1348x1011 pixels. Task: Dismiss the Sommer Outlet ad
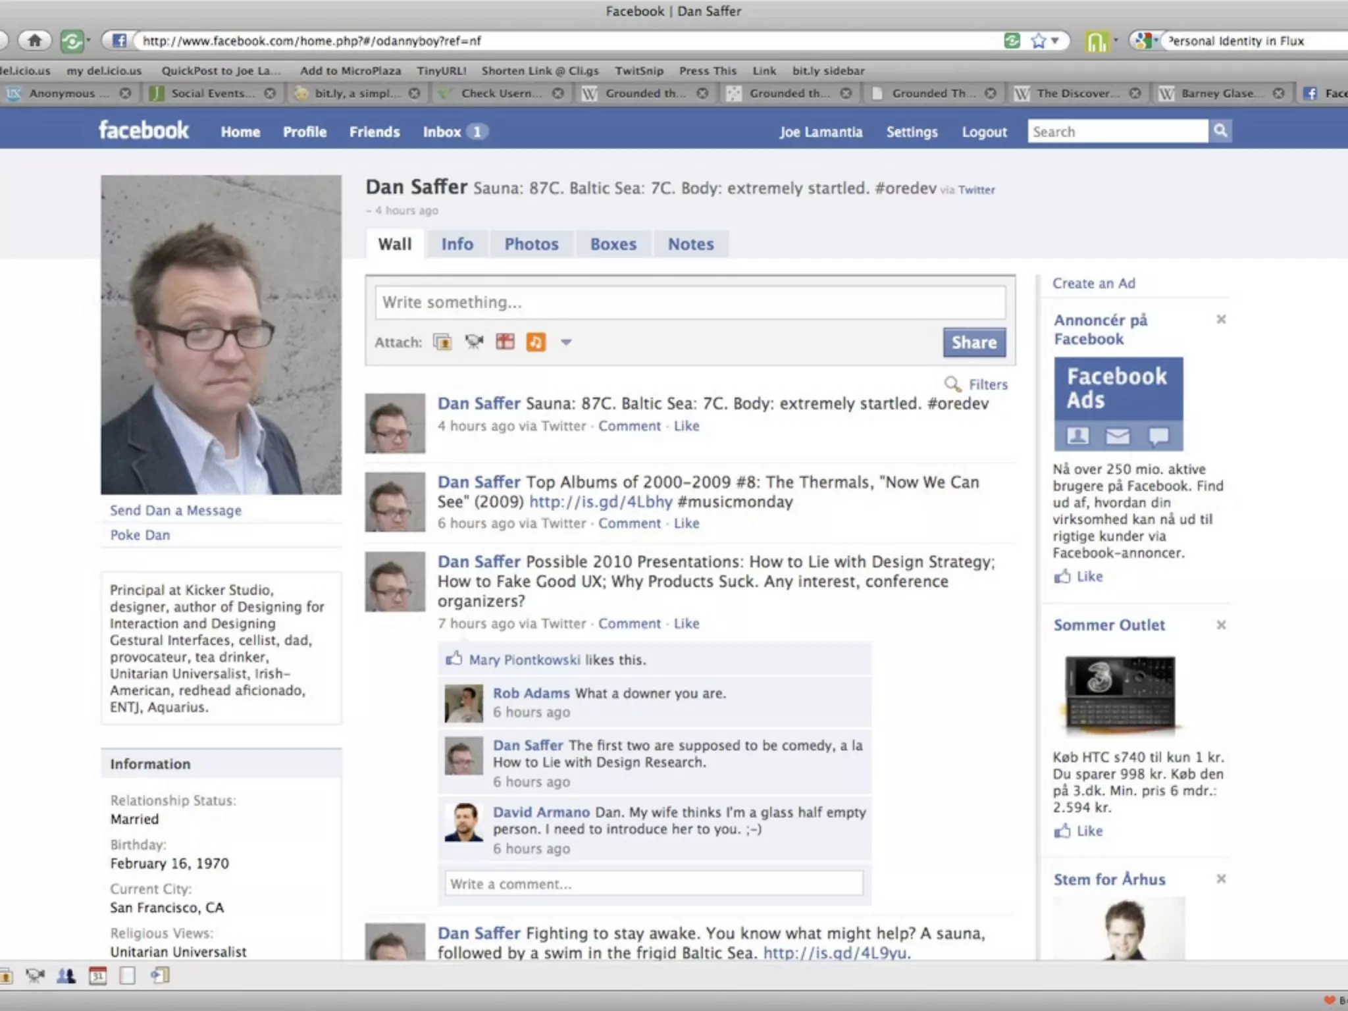tap(1221, 625)
